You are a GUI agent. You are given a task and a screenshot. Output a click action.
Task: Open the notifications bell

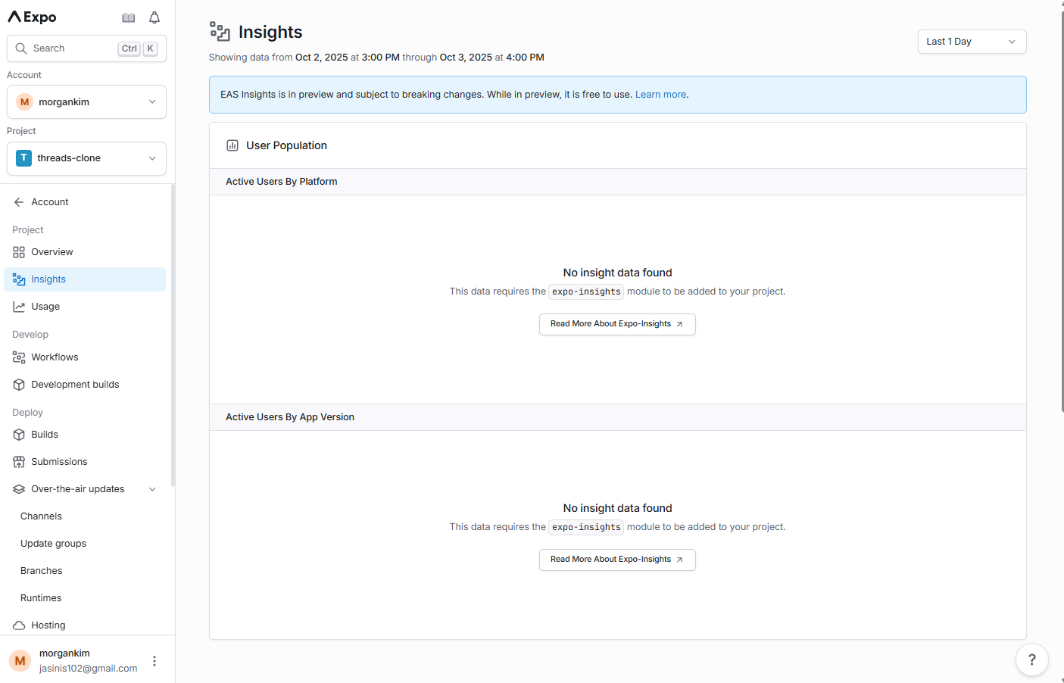[154, 17]
